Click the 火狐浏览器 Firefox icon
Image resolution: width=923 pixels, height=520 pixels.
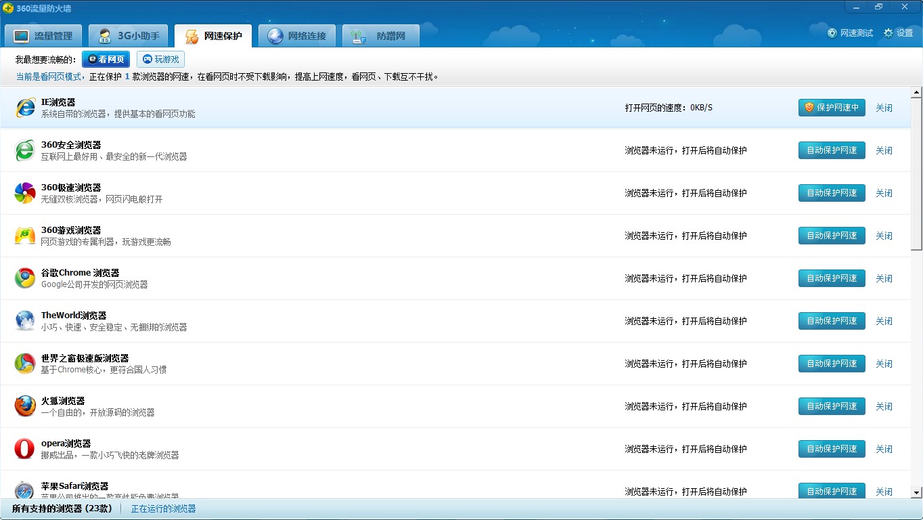25,406
